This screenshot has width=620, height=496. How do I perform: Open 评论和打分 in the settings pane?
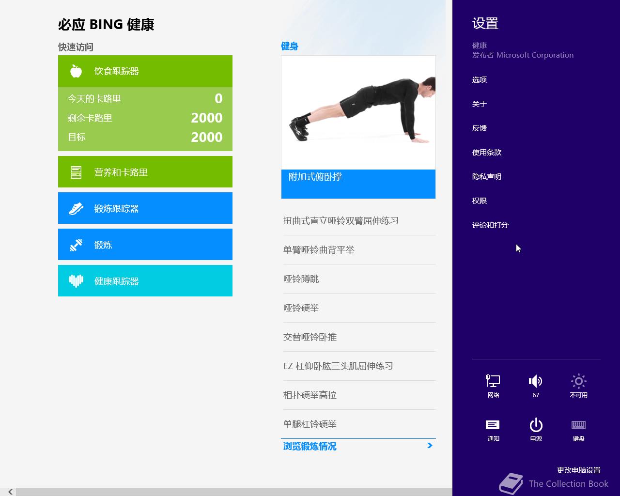[490, 225]
